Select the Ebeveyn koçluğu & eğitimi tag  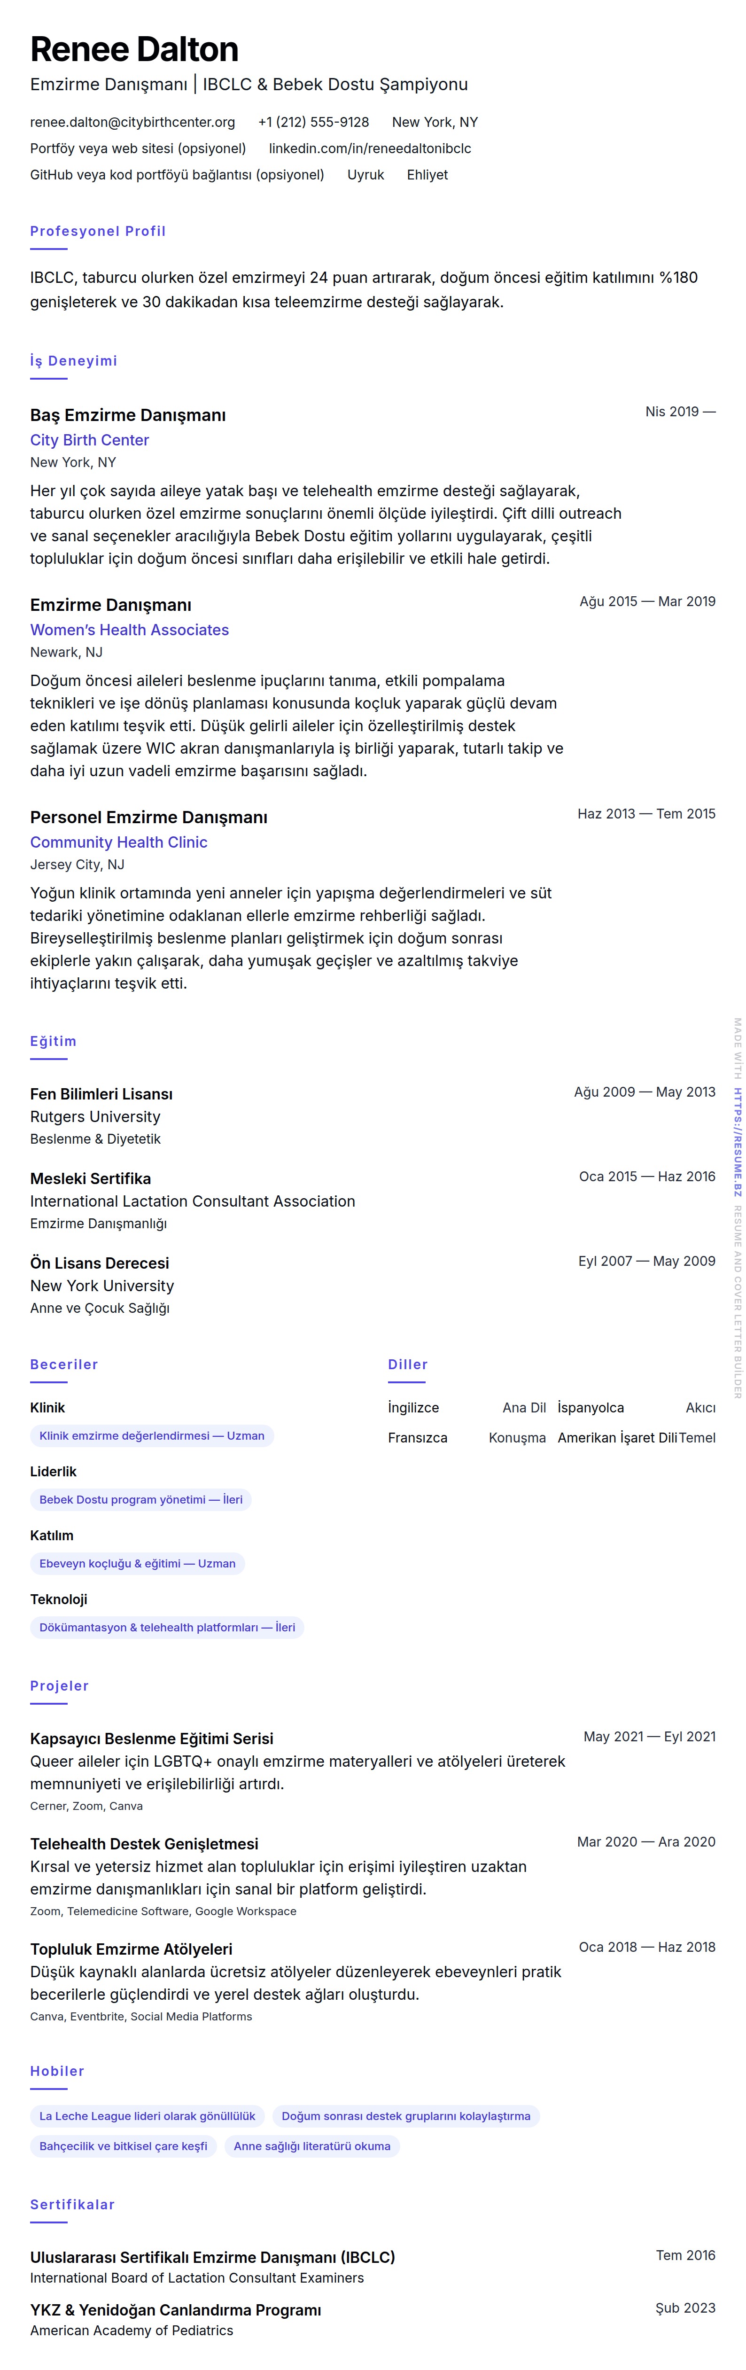click(x=137, y=1564)
